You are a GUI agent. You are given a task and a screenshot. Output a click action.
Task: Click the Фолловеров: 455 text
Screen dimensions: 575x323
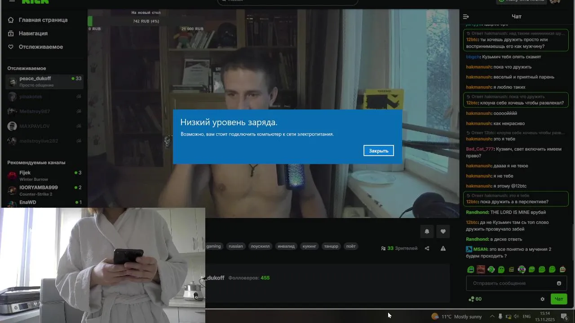pos(249,278)
